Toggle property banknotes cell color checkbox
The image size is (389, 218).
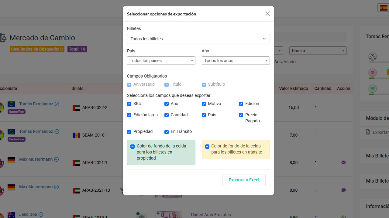tap(133, 147)
